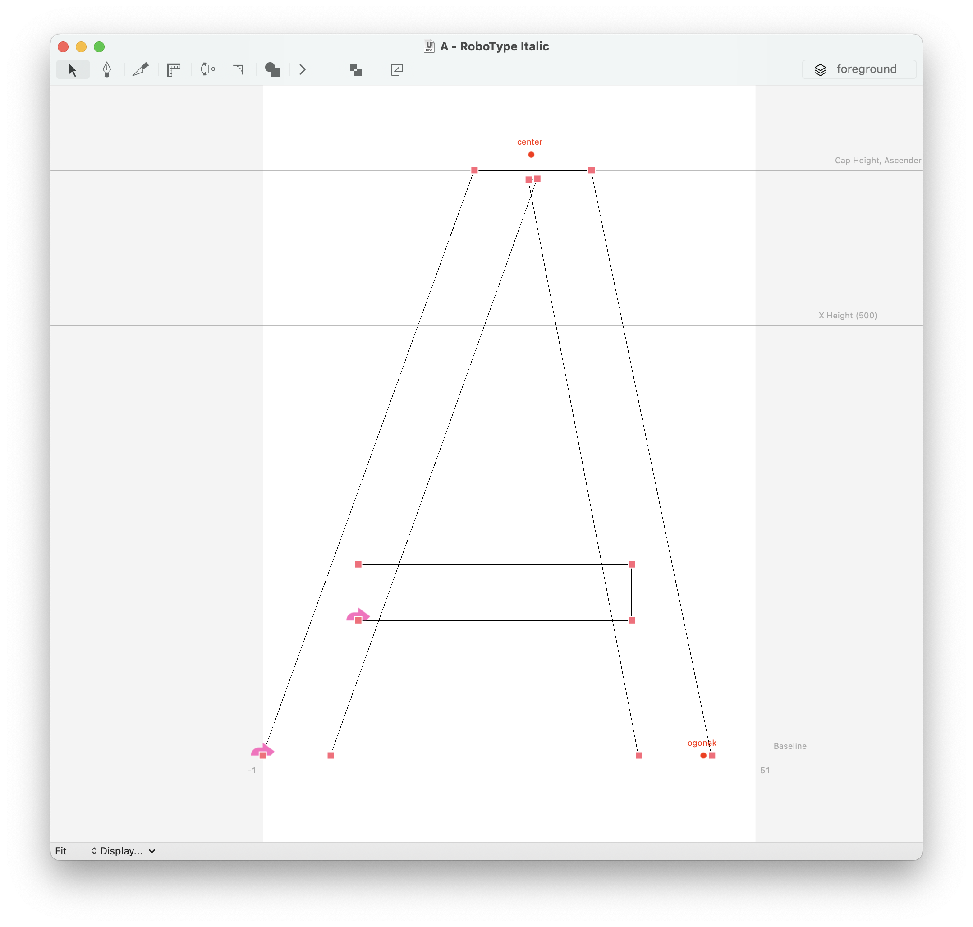Click the Remove Overlap squares icon
Image resolution: width=973 pixels, height=927 pixels.
click(356, 70)
